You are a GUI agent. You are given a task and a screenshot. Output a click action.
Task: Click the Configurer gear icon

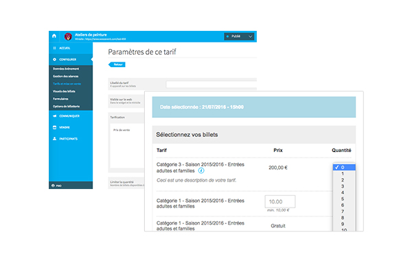(54, 60)
